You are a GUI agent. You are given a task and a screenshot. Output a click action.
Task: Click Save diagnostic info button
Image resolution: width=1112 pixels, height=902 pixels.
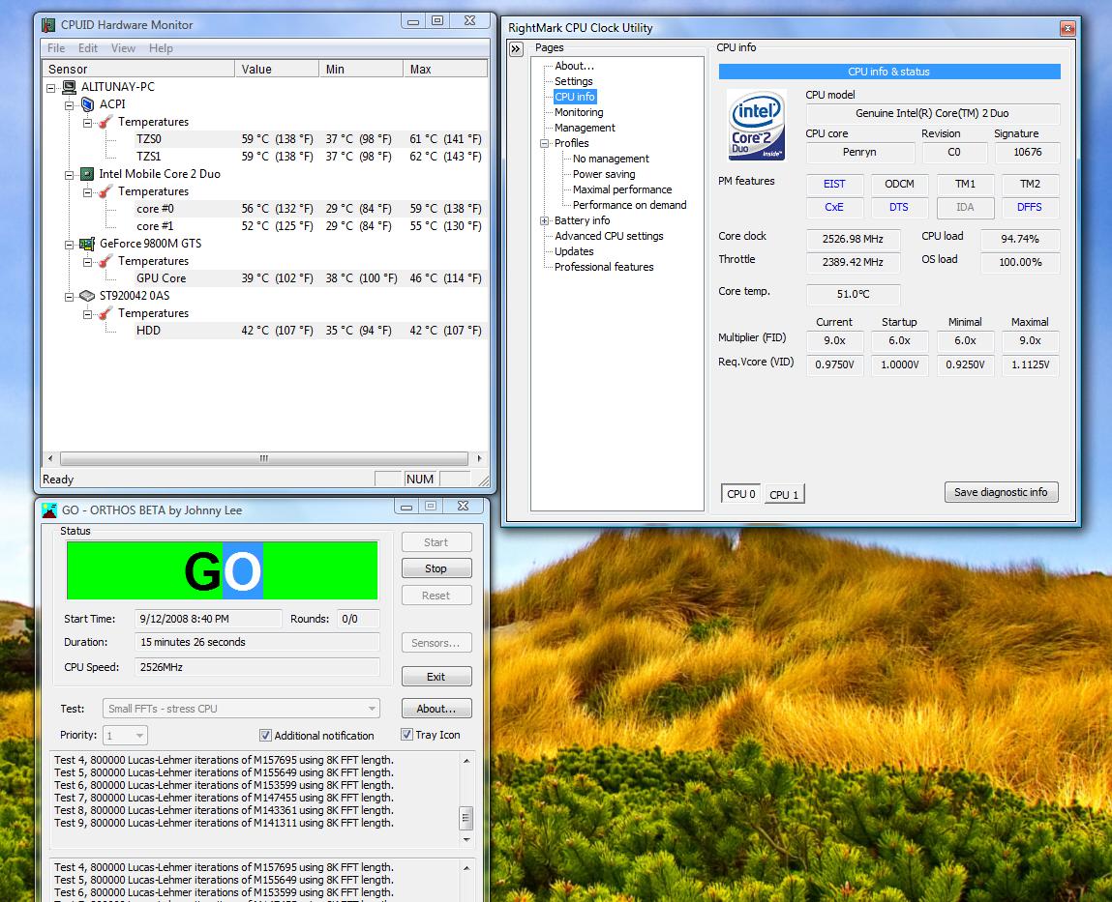click(1001, 492)
